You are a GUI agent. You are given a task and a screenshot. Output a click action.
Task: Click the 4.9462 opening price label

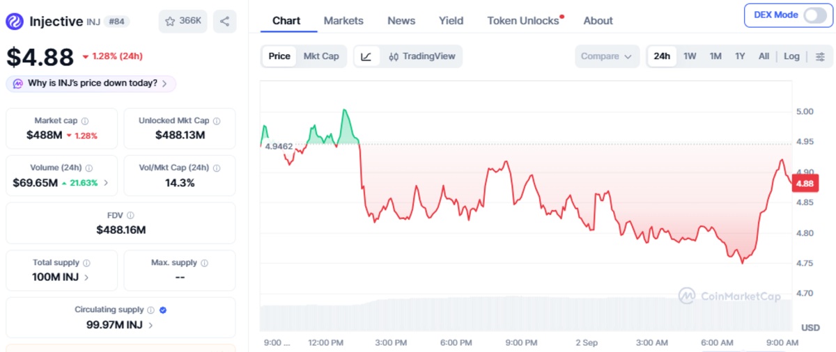(279, 147)
